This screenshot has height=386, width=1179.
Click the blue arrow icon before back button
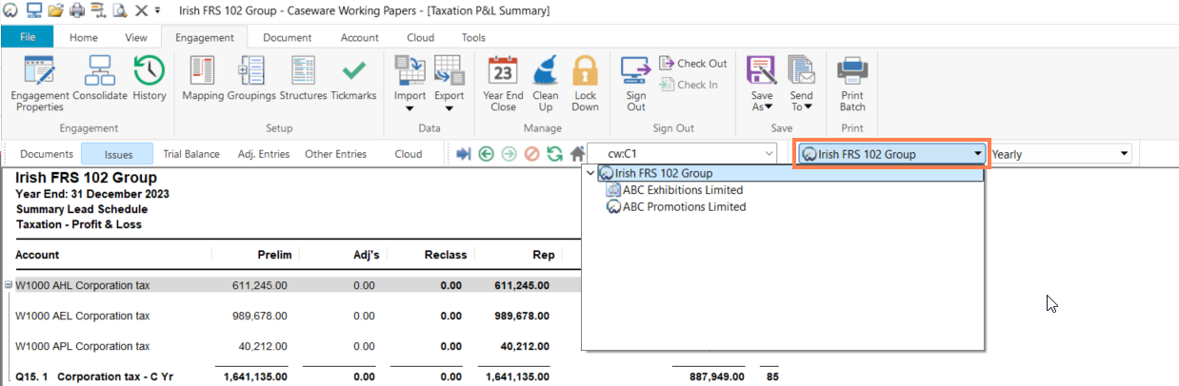click(x=464, y=154)
